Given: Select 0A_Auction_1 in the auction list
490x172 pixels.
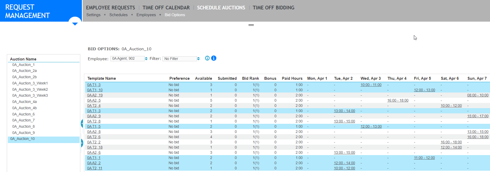Looking at the screenshot, I should (24, 65).
